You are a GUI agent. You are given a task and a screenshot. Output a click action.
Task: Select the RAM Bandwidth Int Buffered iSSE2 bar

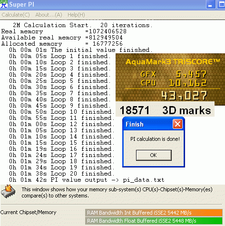pyautogui.click(x=154, y=213)
